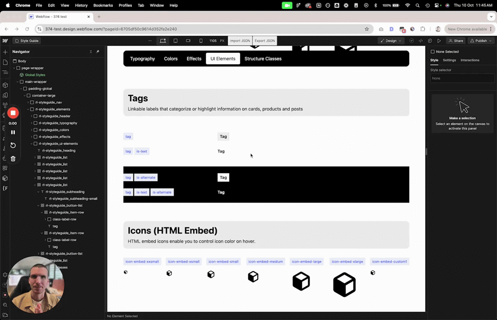Click the Preview play icon
Image resolution: width=497 pixels, height=320 pixels.
439,41
